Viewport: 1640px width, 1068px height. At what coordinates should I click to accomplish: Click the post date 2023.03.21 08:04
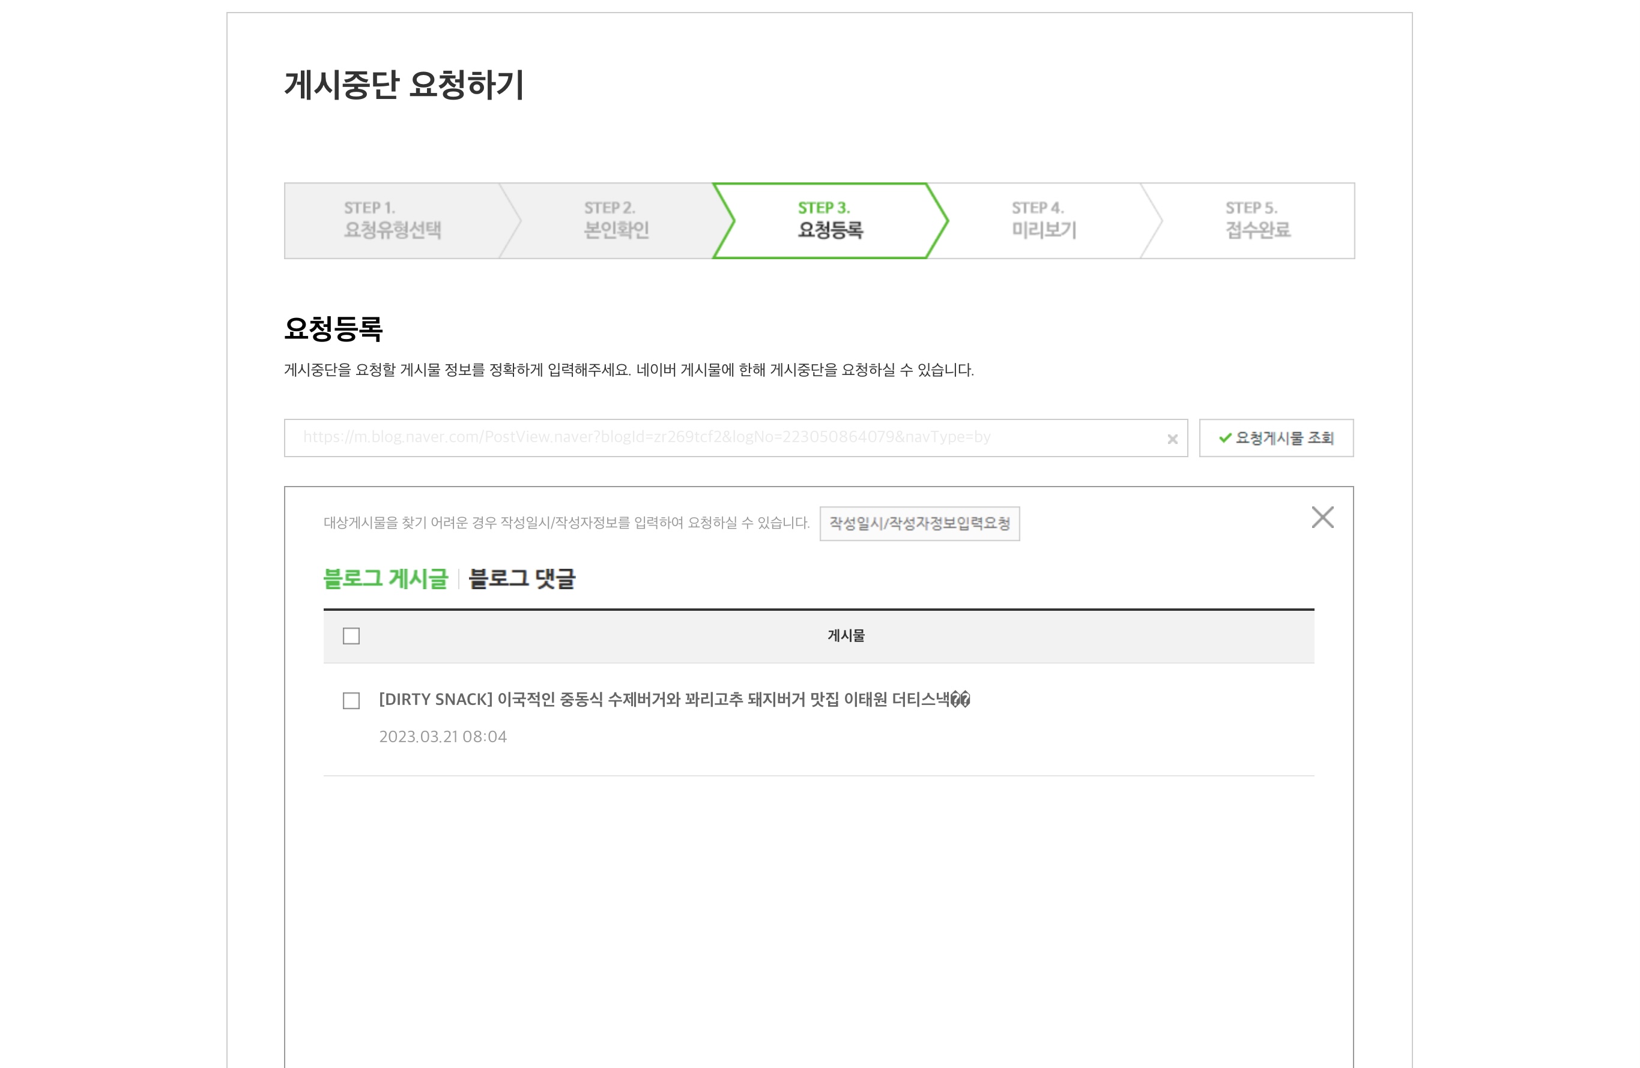(443, 737)
